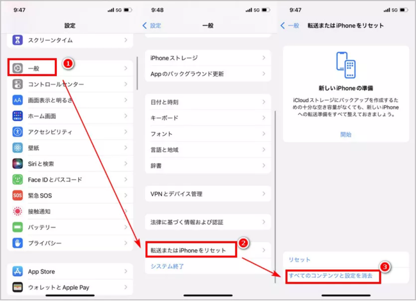This screenshot has height=301, width=416.
Task: Tap すべてのコンテンツと設定を消去
Action: click(x=331, y=275)
